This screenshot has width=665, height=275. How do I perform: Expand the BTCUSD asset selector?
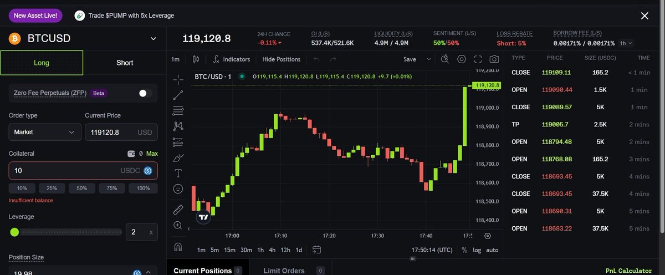click(154, 38)
